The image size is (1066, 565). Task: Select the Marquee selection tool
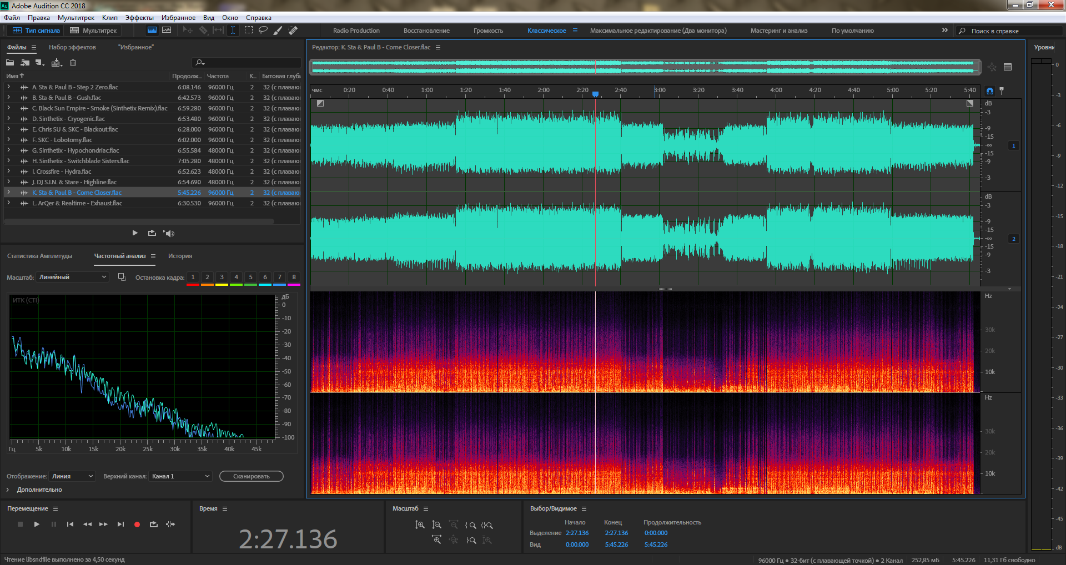[x=248, y=30]
